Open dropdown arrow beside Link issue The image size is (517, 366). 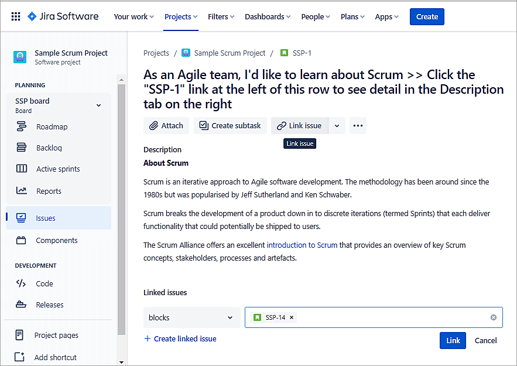tap(337, 125)
